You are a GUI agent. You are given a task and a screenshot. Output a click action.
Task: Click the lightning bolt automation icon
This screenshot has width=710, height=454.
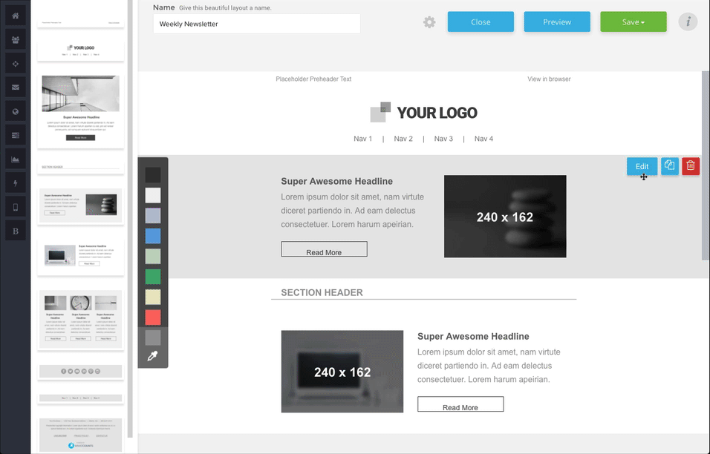coord(15,183)
